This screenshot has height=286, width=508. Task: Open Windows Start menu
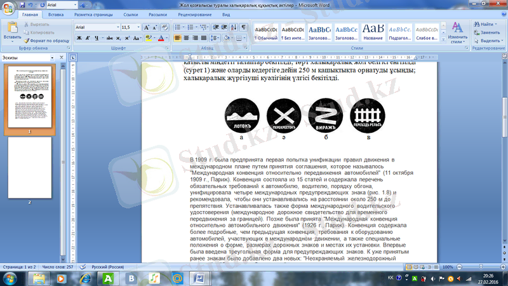click(x=10, y=278)
